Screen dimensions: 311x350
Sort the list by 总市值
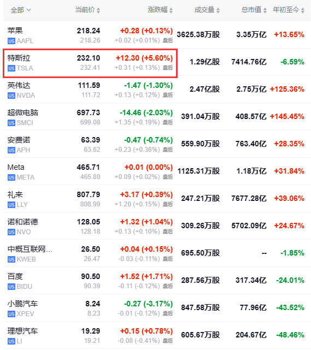[x=254, y=10]
